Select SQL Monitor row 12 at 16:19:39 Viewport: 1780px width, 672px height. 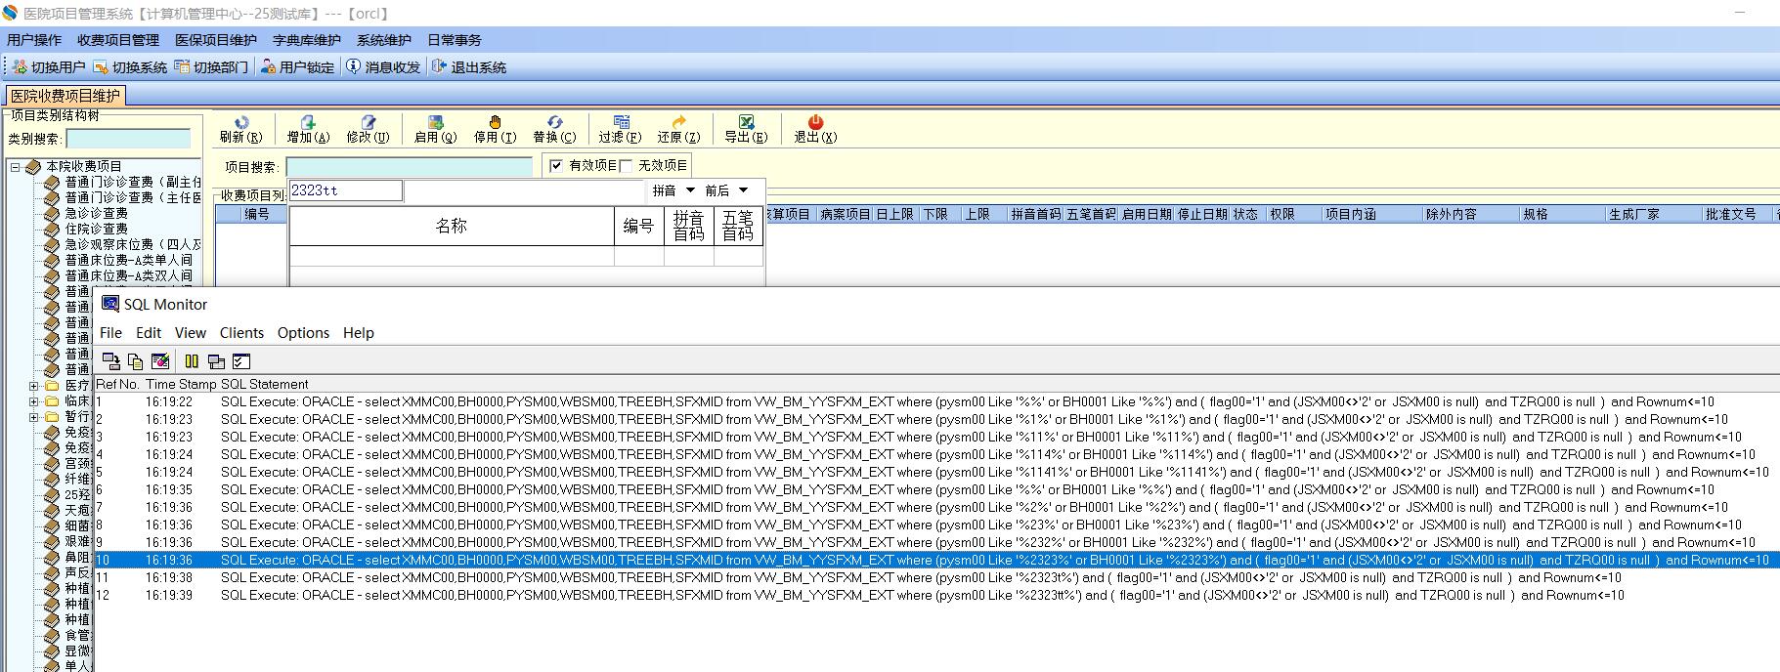(x=936, y=595)
